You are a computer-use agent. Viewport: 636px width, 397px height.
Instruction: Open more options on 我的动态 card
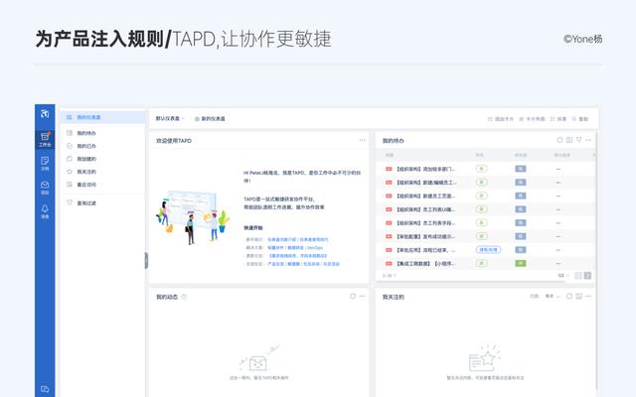(362, 296)
